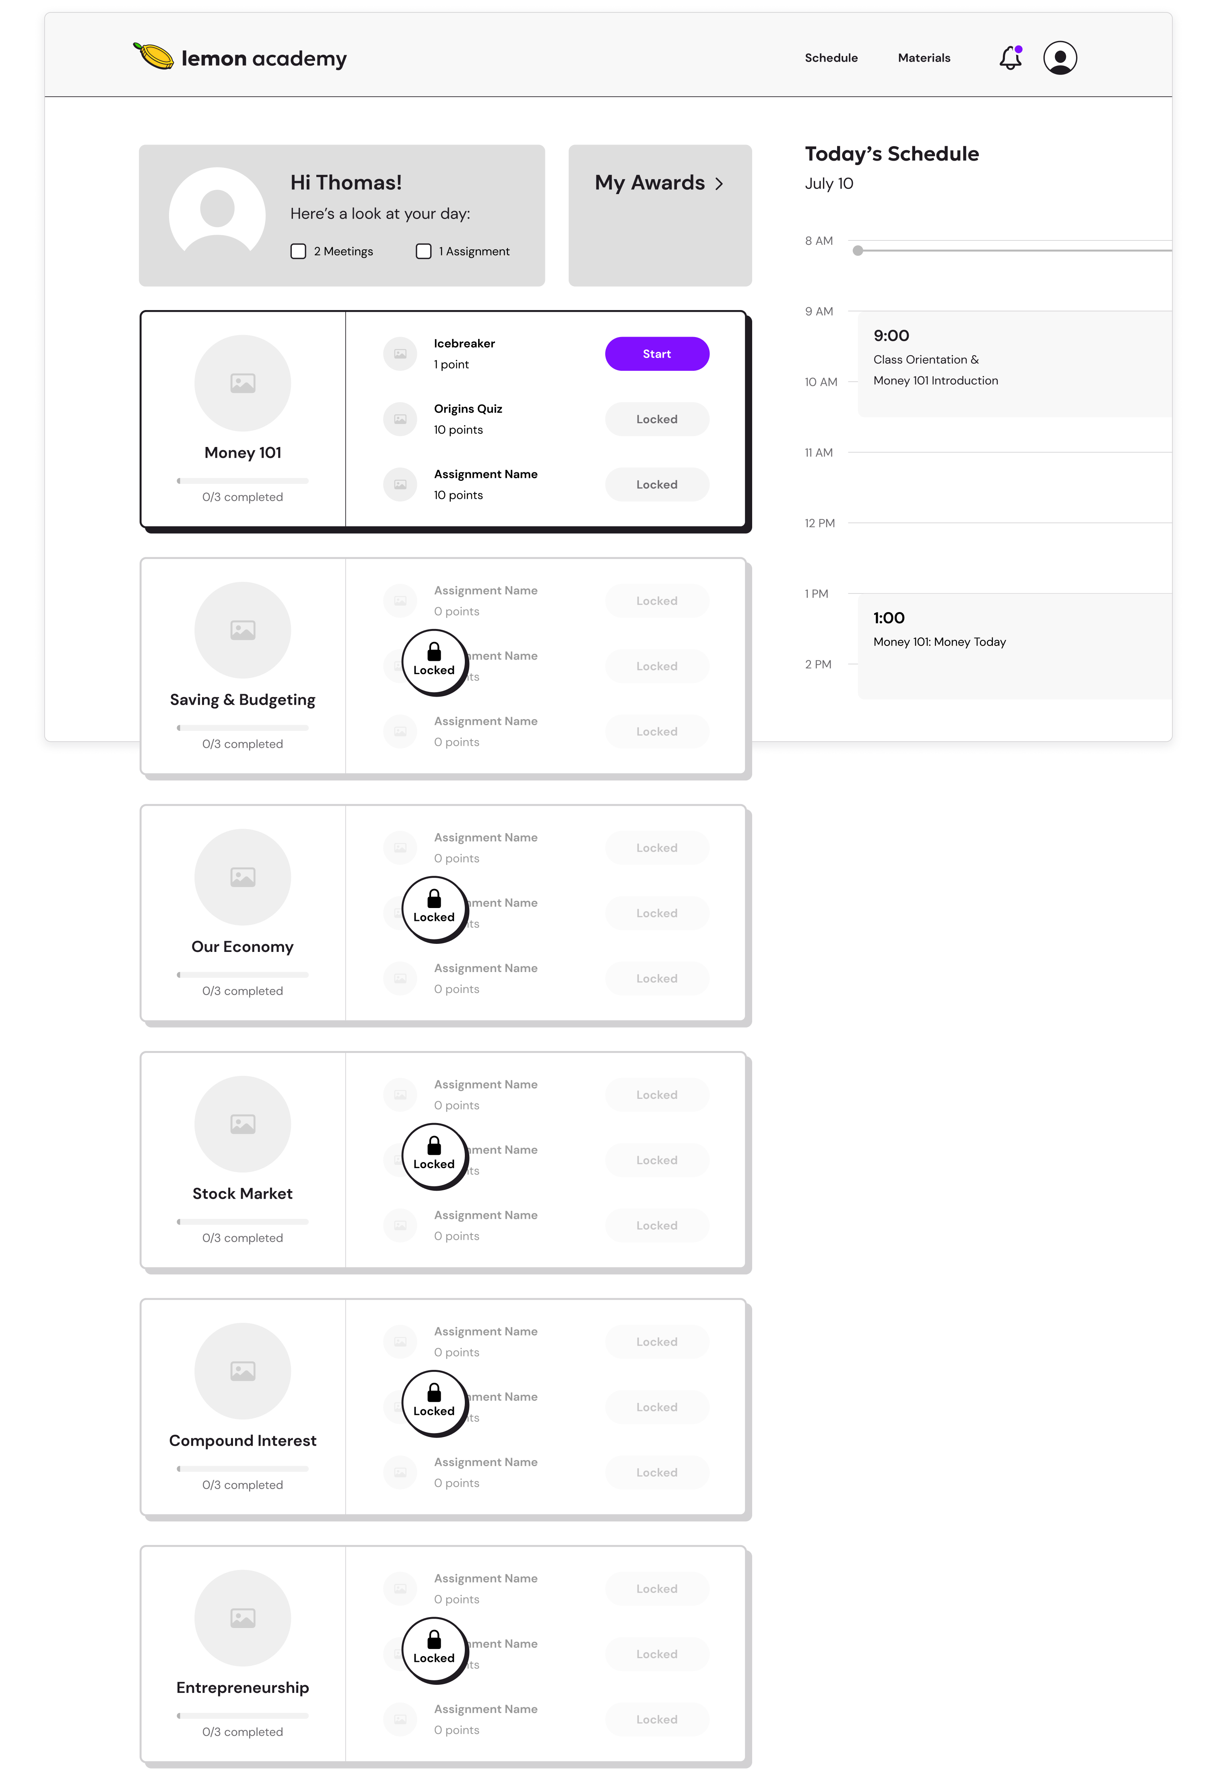Check the 2 Meetings checkbox

click(x=298, y=251)
